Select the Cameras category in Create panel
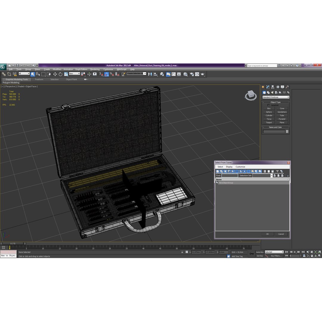This screenshot has height=322, width=322. tap(276, 92)
